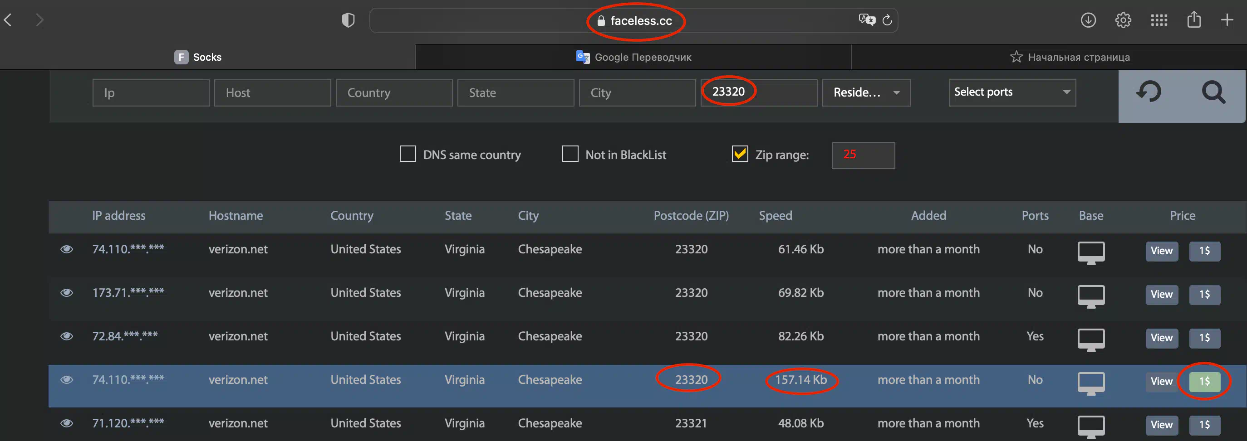Screen dimensions: 1247x441
Task: Open the downloads icon in toolbar
Action: point(1088,20)
